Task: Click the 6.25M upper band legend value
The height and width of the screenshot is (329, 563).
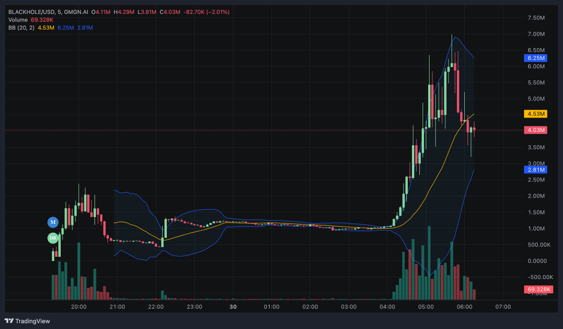Action: click(65, 28)
